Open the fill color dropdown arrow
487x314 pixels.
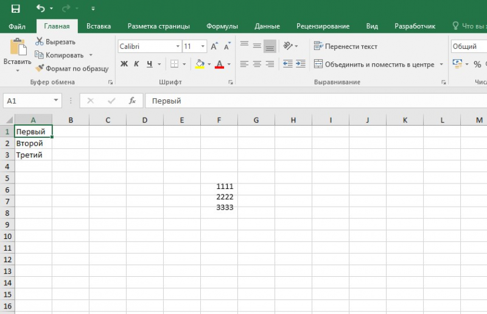click(209, 65)
